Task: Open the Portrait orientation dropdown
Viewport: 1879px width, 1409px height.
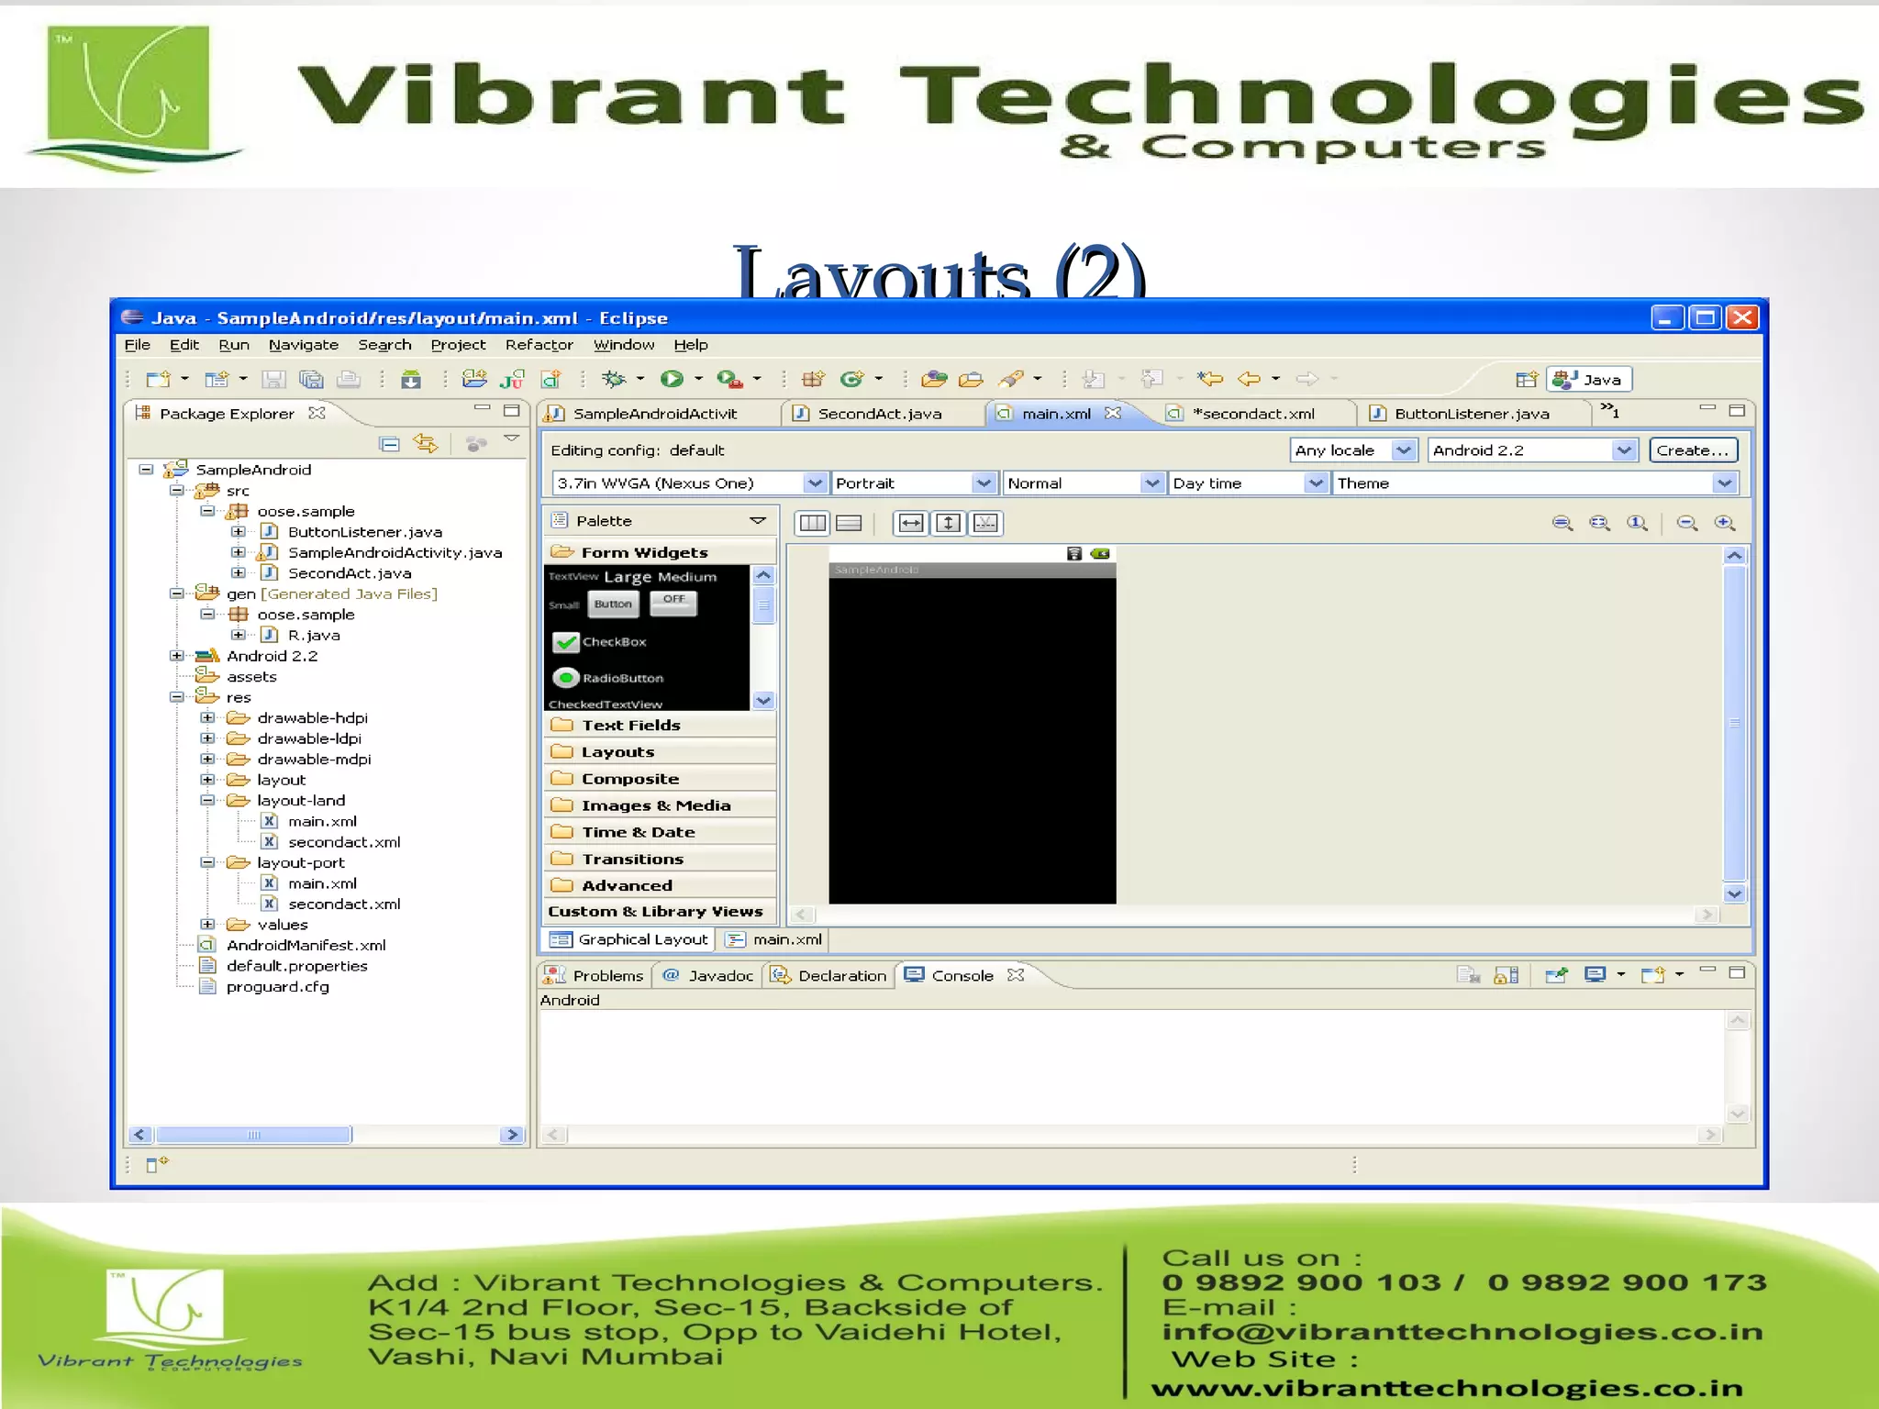Action: [x=983, y=483]
